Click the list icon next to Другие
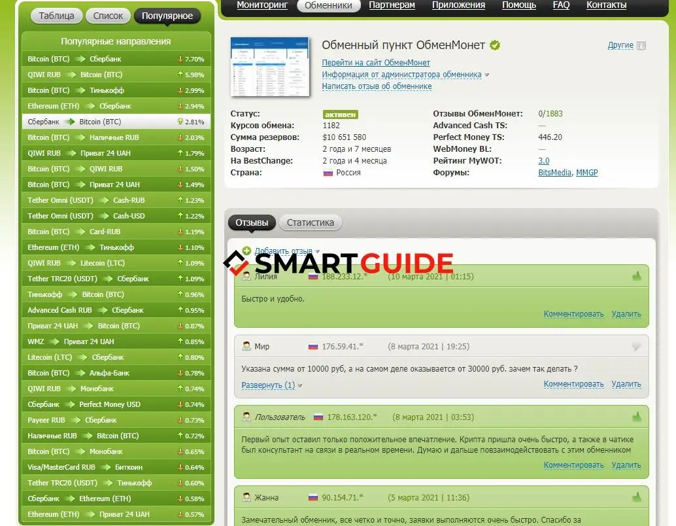 click(641, 46)
